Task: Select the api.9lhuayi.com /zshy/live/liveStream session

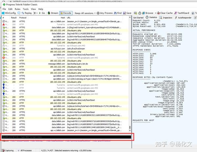Action: pyautogui.click(x=65, y=49)
